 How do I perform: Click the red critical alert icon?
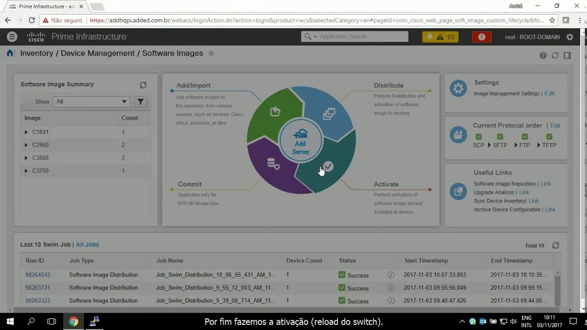coord(482,37)
